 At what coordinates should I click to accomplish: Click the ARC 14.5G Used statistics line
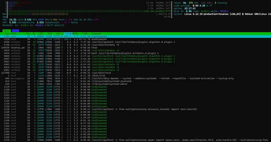pyautogui.click(x=50, y=20)
